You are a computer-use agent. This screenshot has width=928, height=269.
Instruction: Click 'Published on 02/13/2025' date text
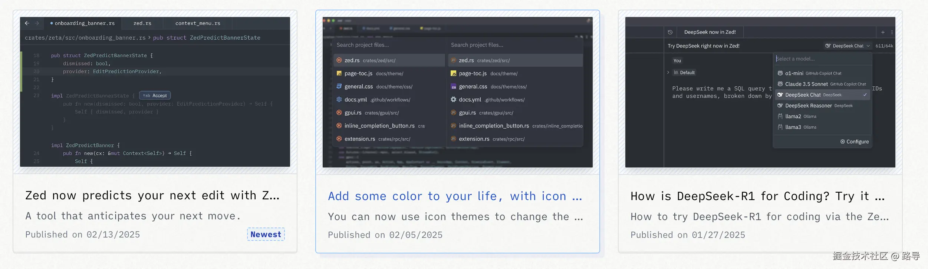[82, 235]
